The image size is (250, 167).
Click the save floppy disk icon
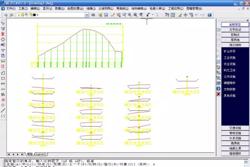pyautogui.click(x=106, y=15)
